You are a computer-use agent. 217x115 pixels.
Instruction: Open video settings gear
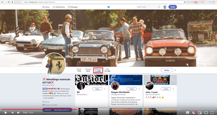click(x=194, y=113)
